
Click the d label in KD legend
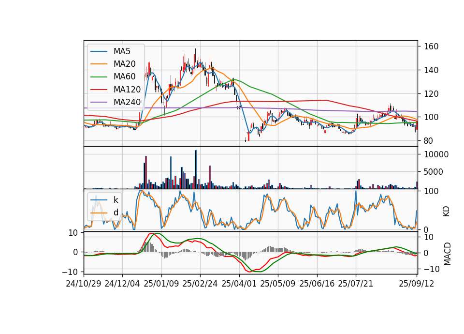point(116,212)
